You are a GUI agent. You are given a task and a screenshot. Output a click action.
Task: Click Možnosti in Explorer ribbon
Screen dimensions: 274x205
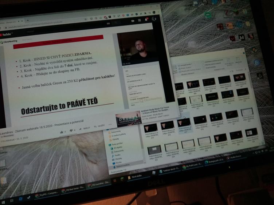click(238, 60)
